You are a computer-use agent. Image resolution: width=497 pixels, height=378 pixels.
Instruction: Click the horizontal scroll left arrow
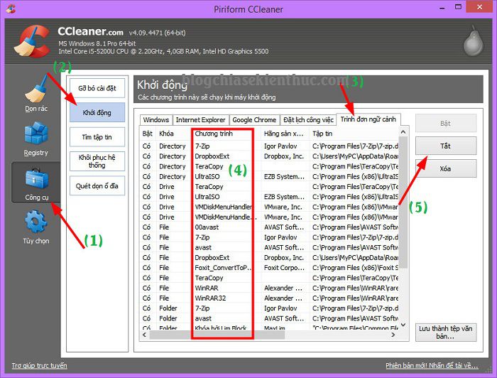(x=145, y=335)
